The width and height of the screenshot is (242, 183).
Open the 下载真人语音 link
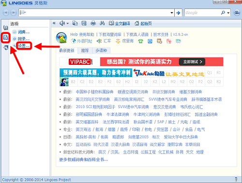click(137, 34)
